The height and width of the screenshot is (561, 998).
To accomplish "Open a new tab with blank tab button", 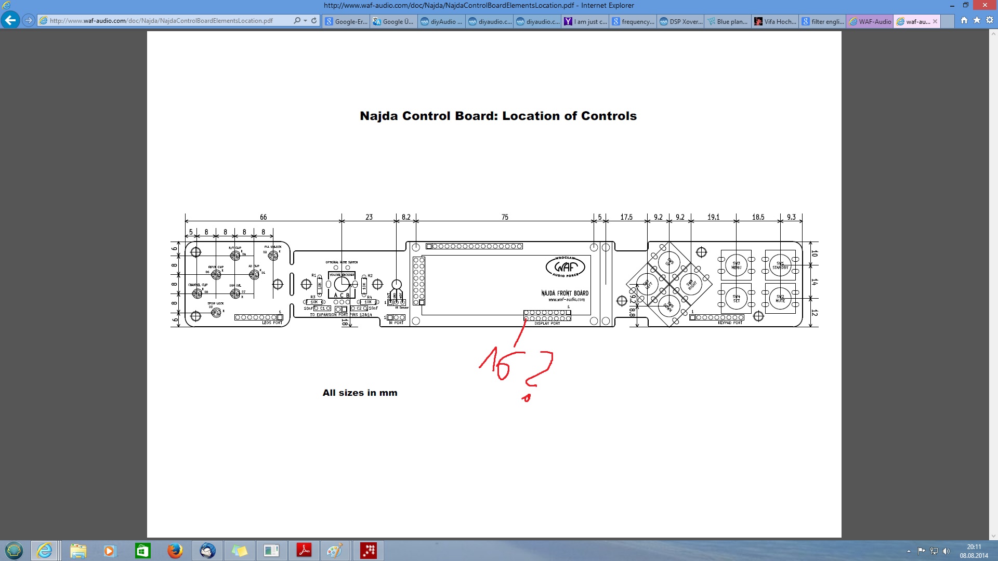I will coord(947,21).
